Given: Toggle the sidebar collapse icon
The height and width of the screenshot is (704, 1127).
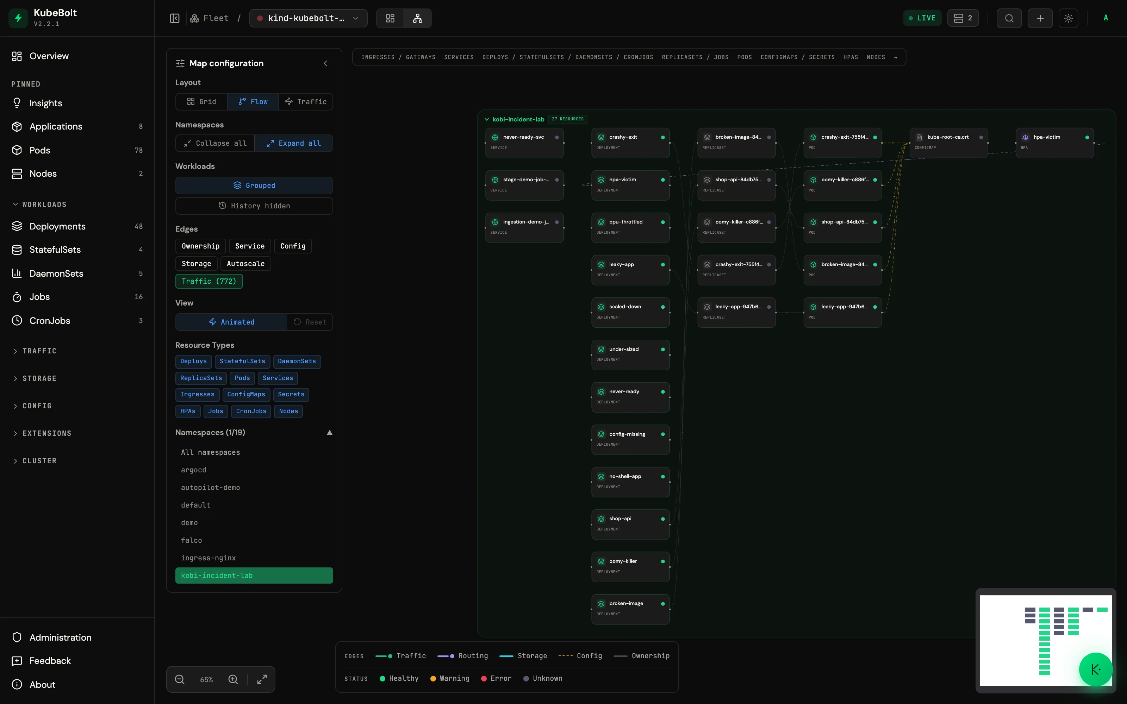Looking at the screenshot, I should pos(175,18).
